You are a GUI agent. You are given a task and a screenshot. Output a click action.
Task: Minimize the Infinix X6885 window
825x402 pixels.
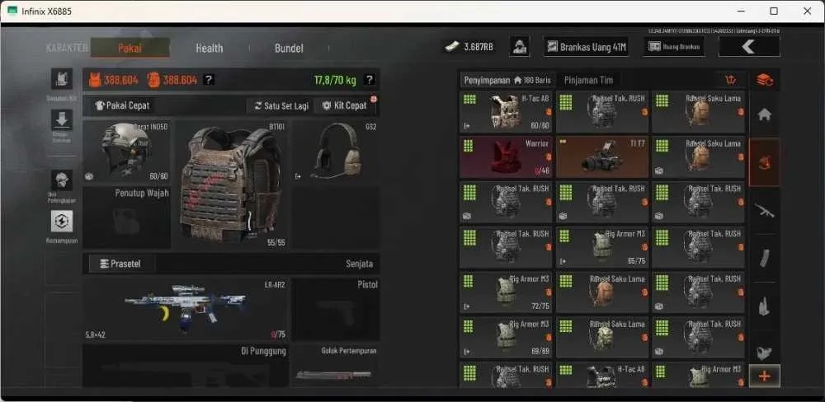(x=741, y=11)
